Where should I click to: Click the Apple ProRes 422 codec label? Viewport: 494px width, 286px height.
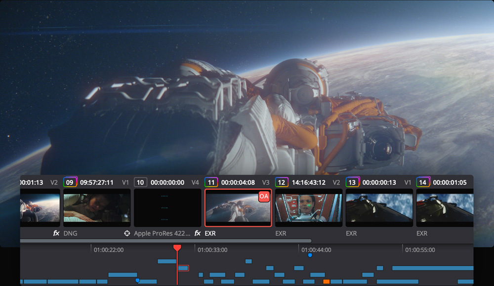pyautogui.click(x=162, y=233)
